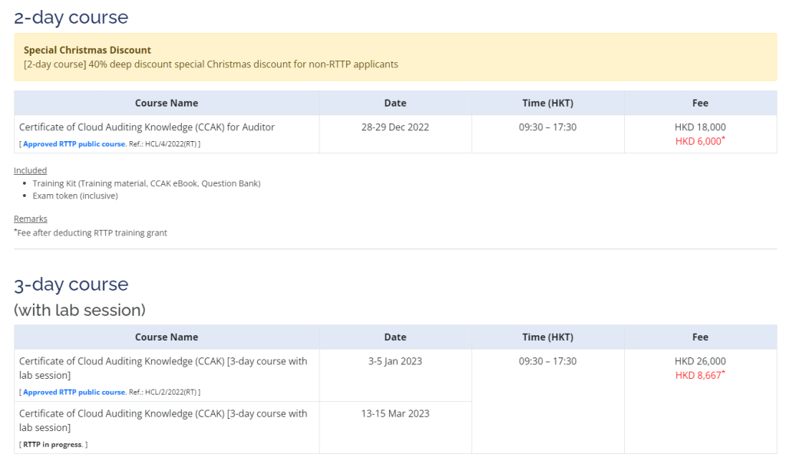Select the 13-15 Mar 2023 date cell

[x=395, y=413]
